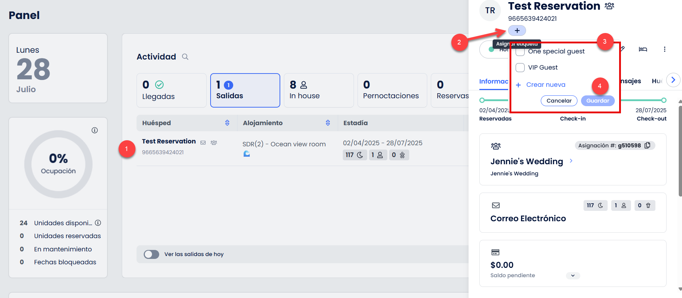Sort the table by Alojamiento column
The height and width of the screenshot is (298, 682).
[x=328, y=123]
